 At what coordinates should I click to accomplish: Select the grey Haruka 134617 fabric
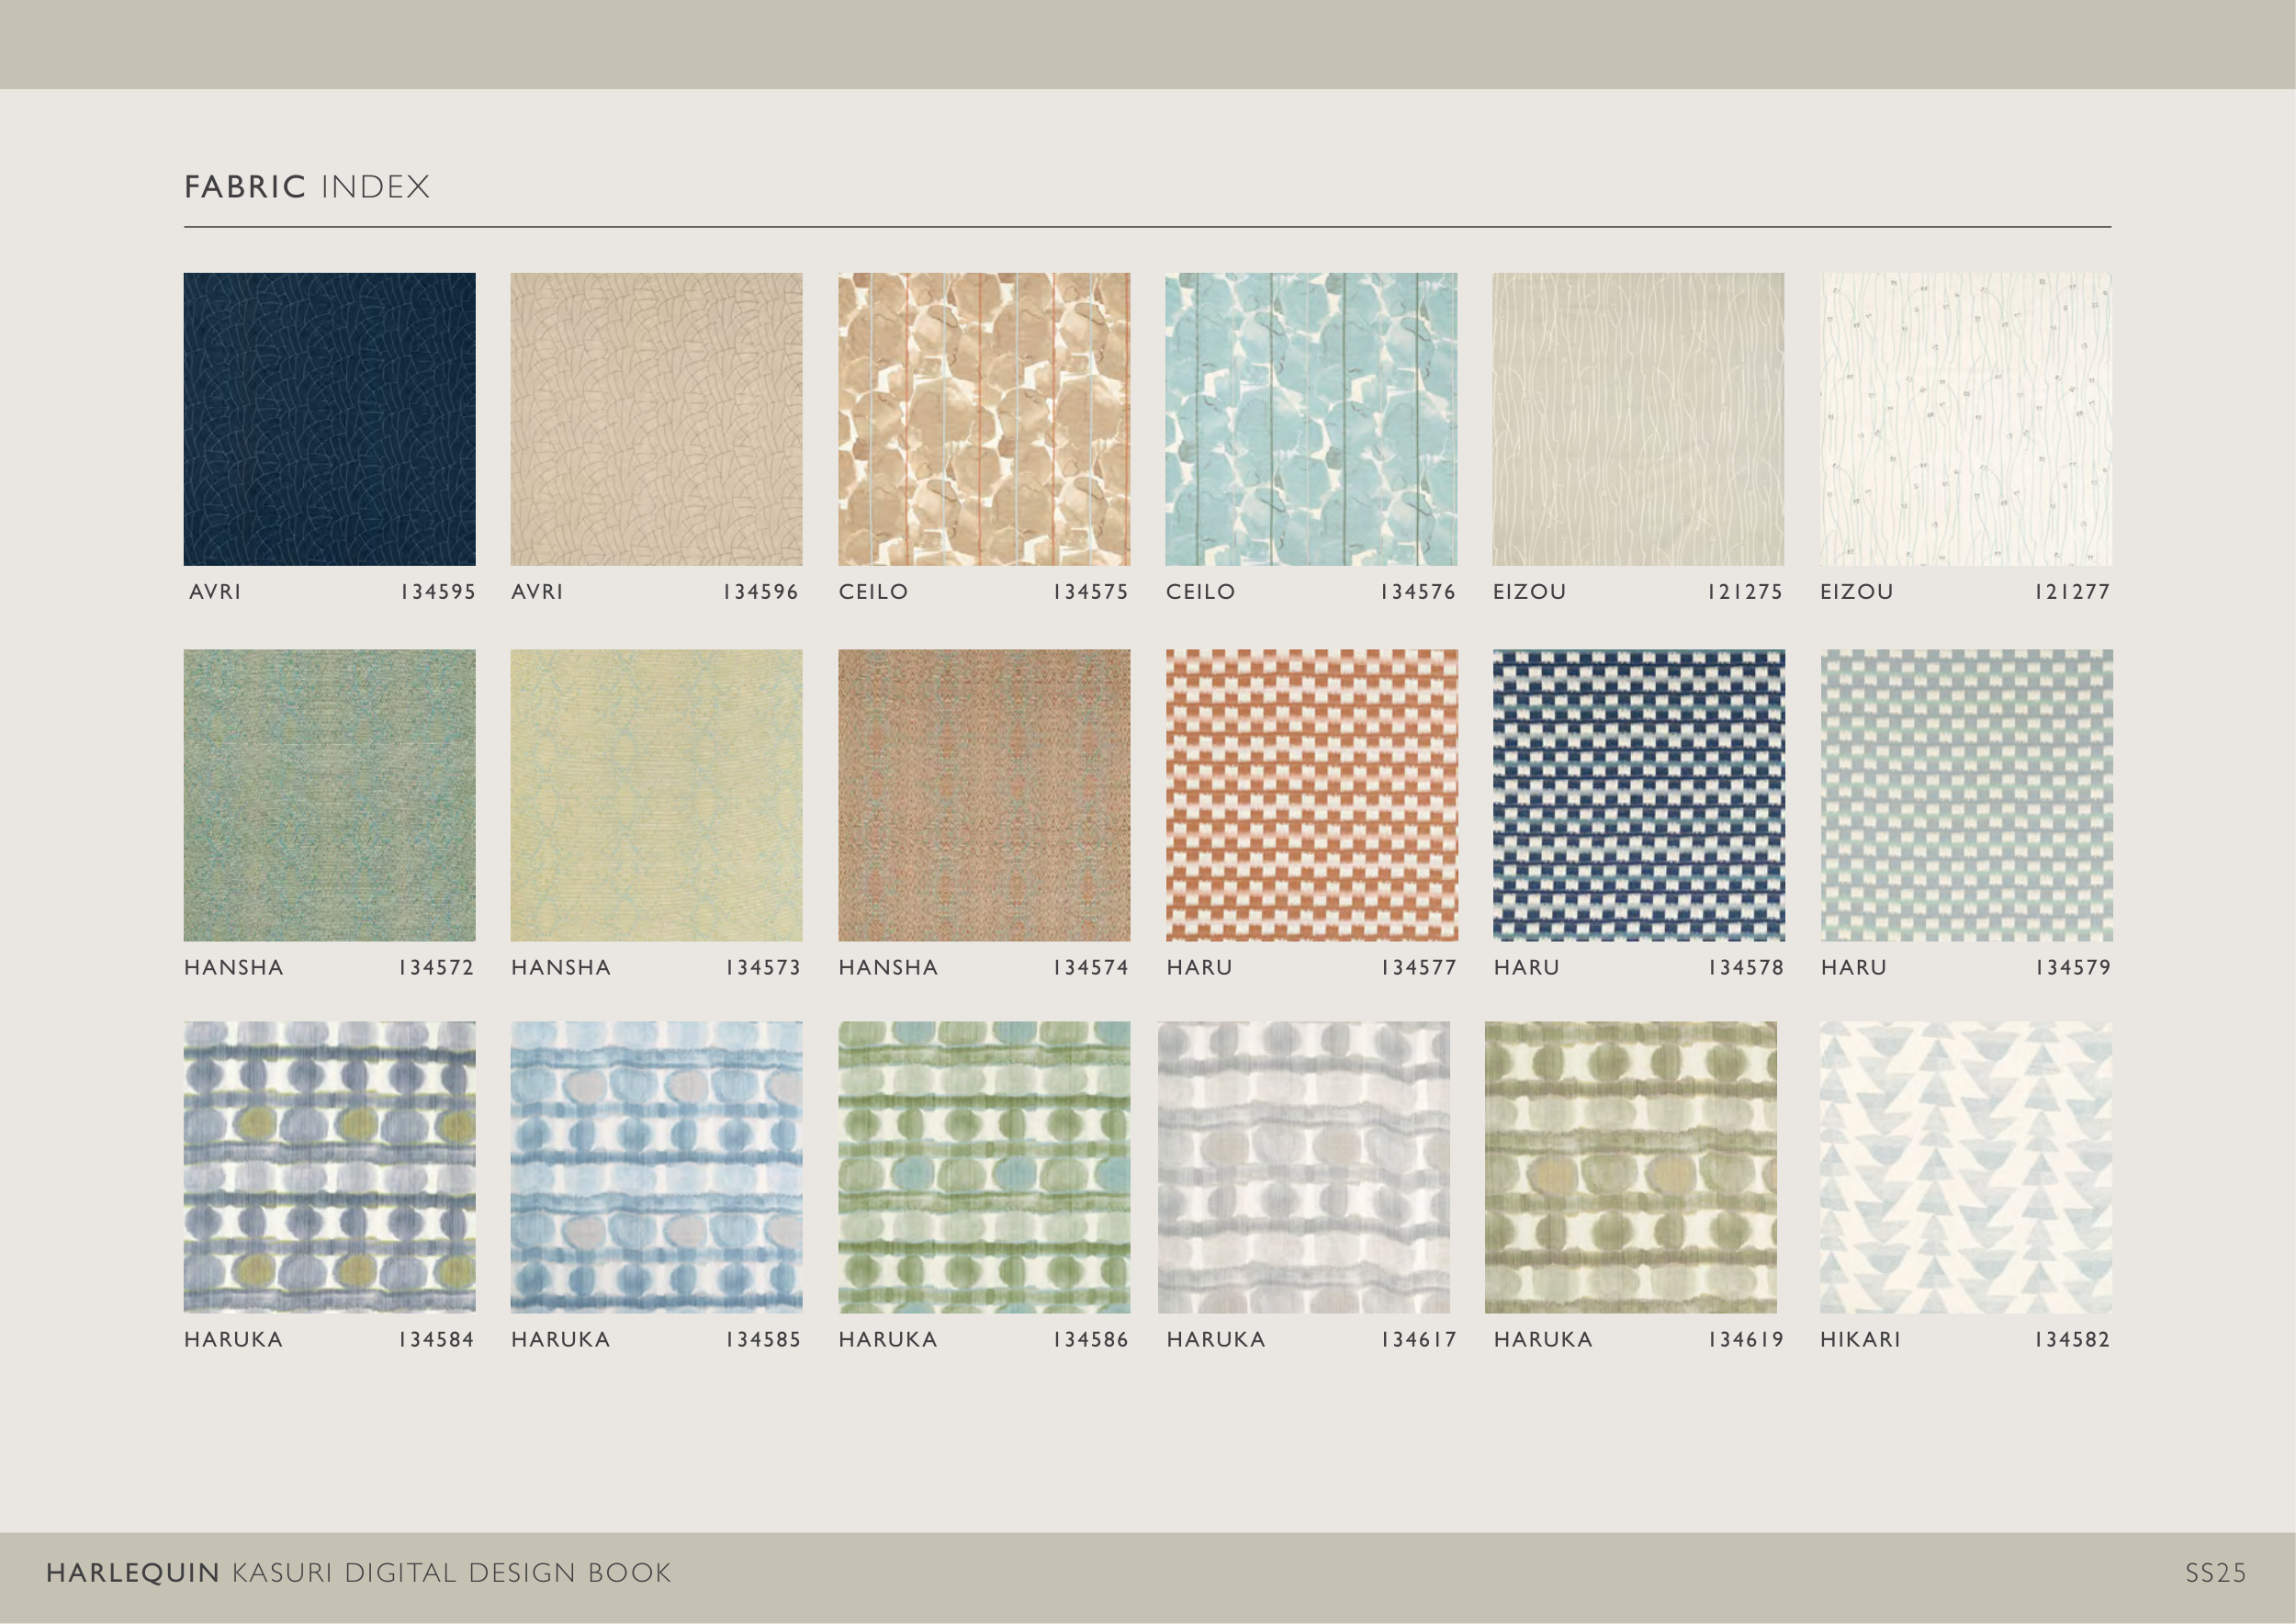1303,1167
